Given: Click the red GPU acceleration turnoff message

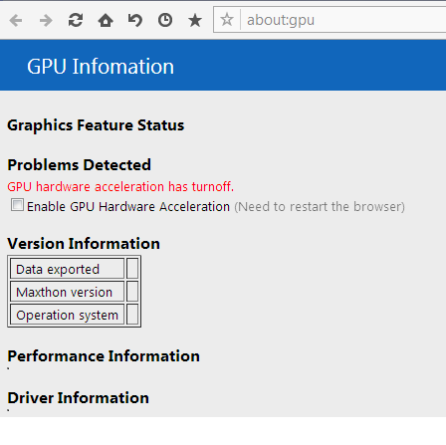Looking at the screenshot, I should [x=120, y=187].
